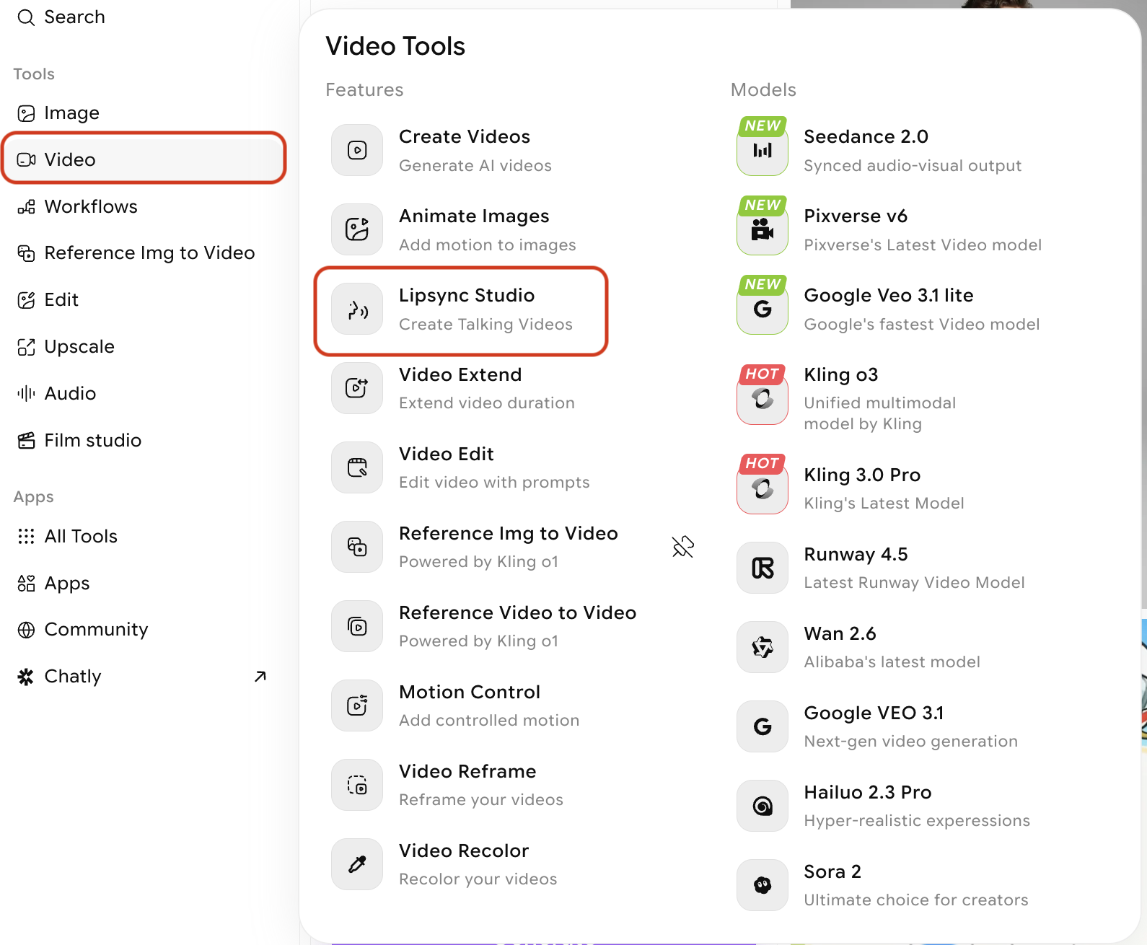Open the Apps sidebar item
The height and width of the screenshot is (945, 1147).
[144, 583]
